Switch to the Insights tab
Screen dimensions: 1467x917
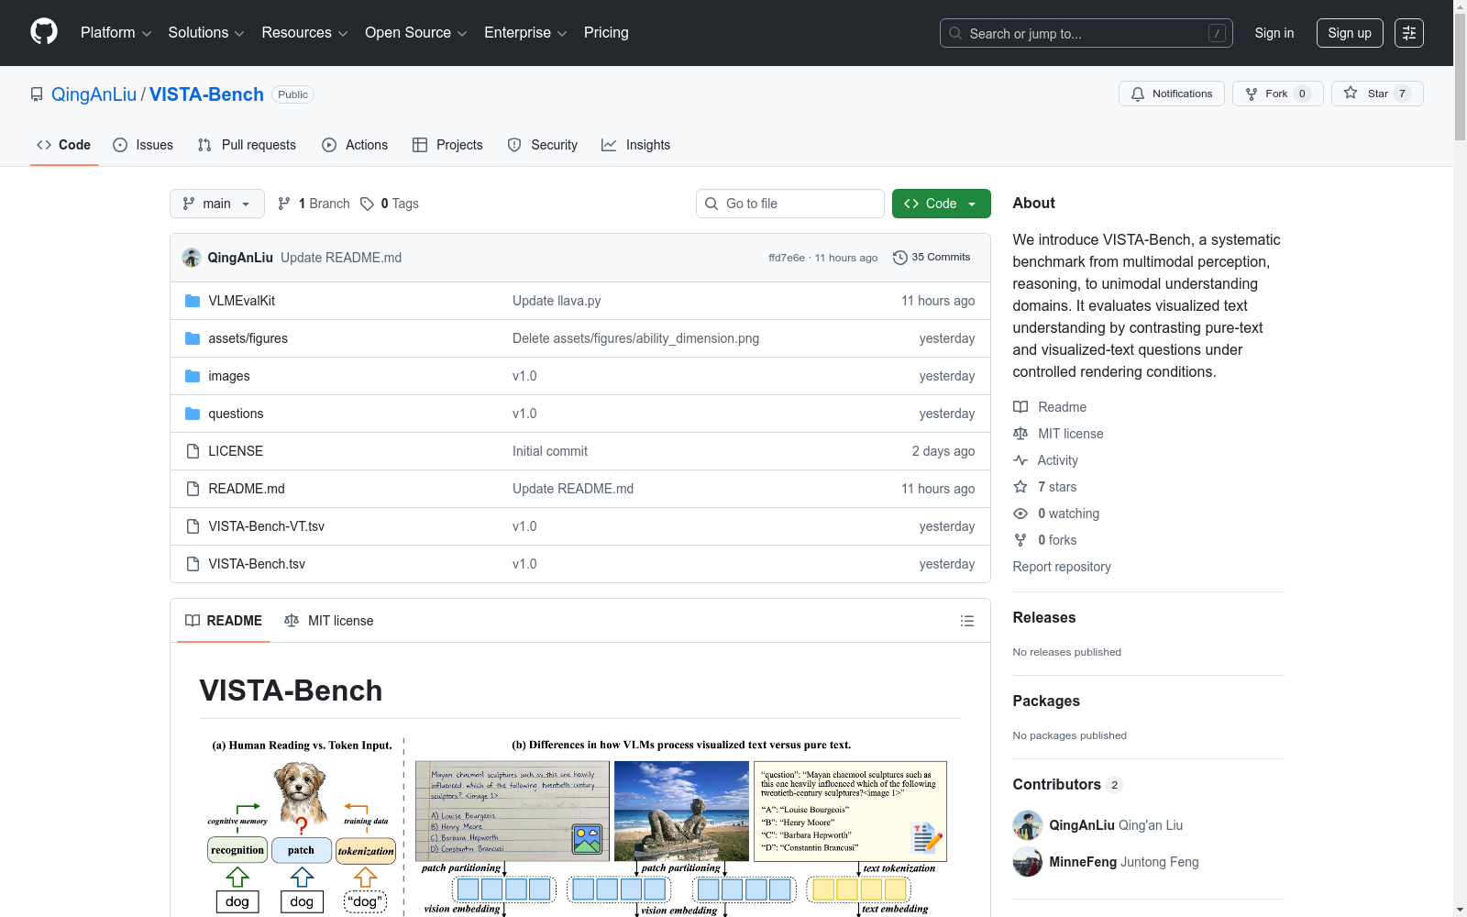click(636, 145)
